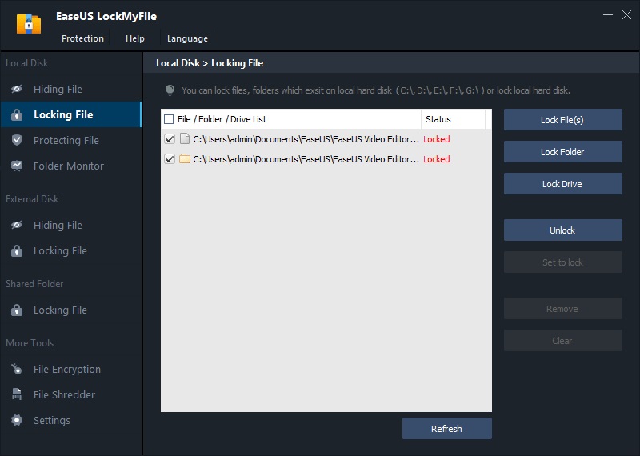This screenshot has width=640, height=456.
Task: Click the monitor icon beside Folder Monitor
Action: 17,166
